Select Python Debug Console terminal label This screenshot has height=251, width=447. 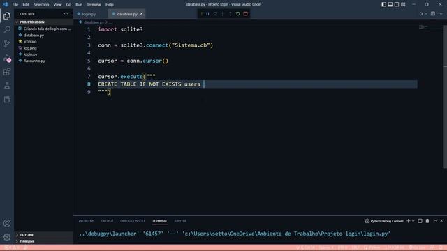click(384, 221)
